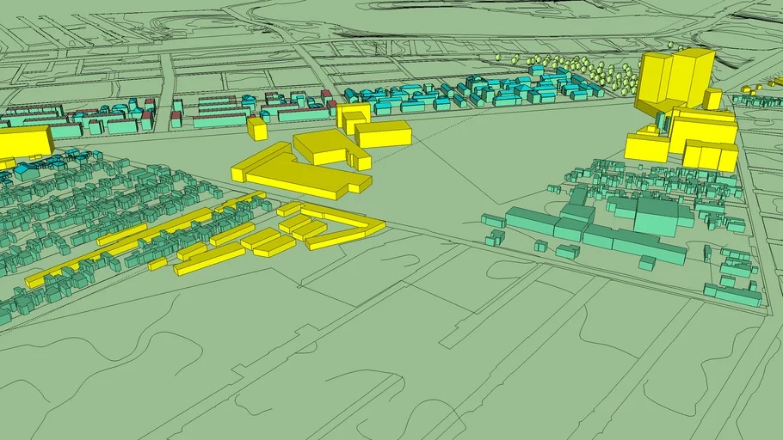Select the long green building left of the complex
Viewport: 783px width, 440px height.
[x=529, y=222]
